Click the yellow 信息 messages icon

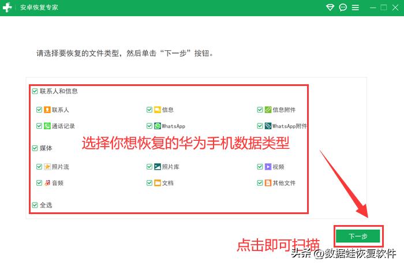158,110
